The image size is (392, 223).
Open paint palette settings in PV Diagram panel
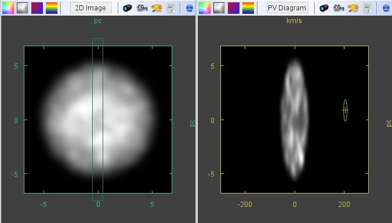(x=353, y=8)
